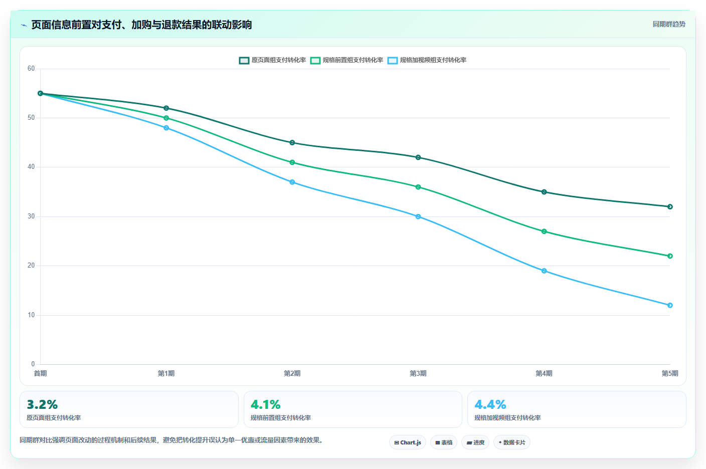This screenshot has height=469, width=706.
Task: Click the 第5期 x-axis label
Action: coord(670,373)
